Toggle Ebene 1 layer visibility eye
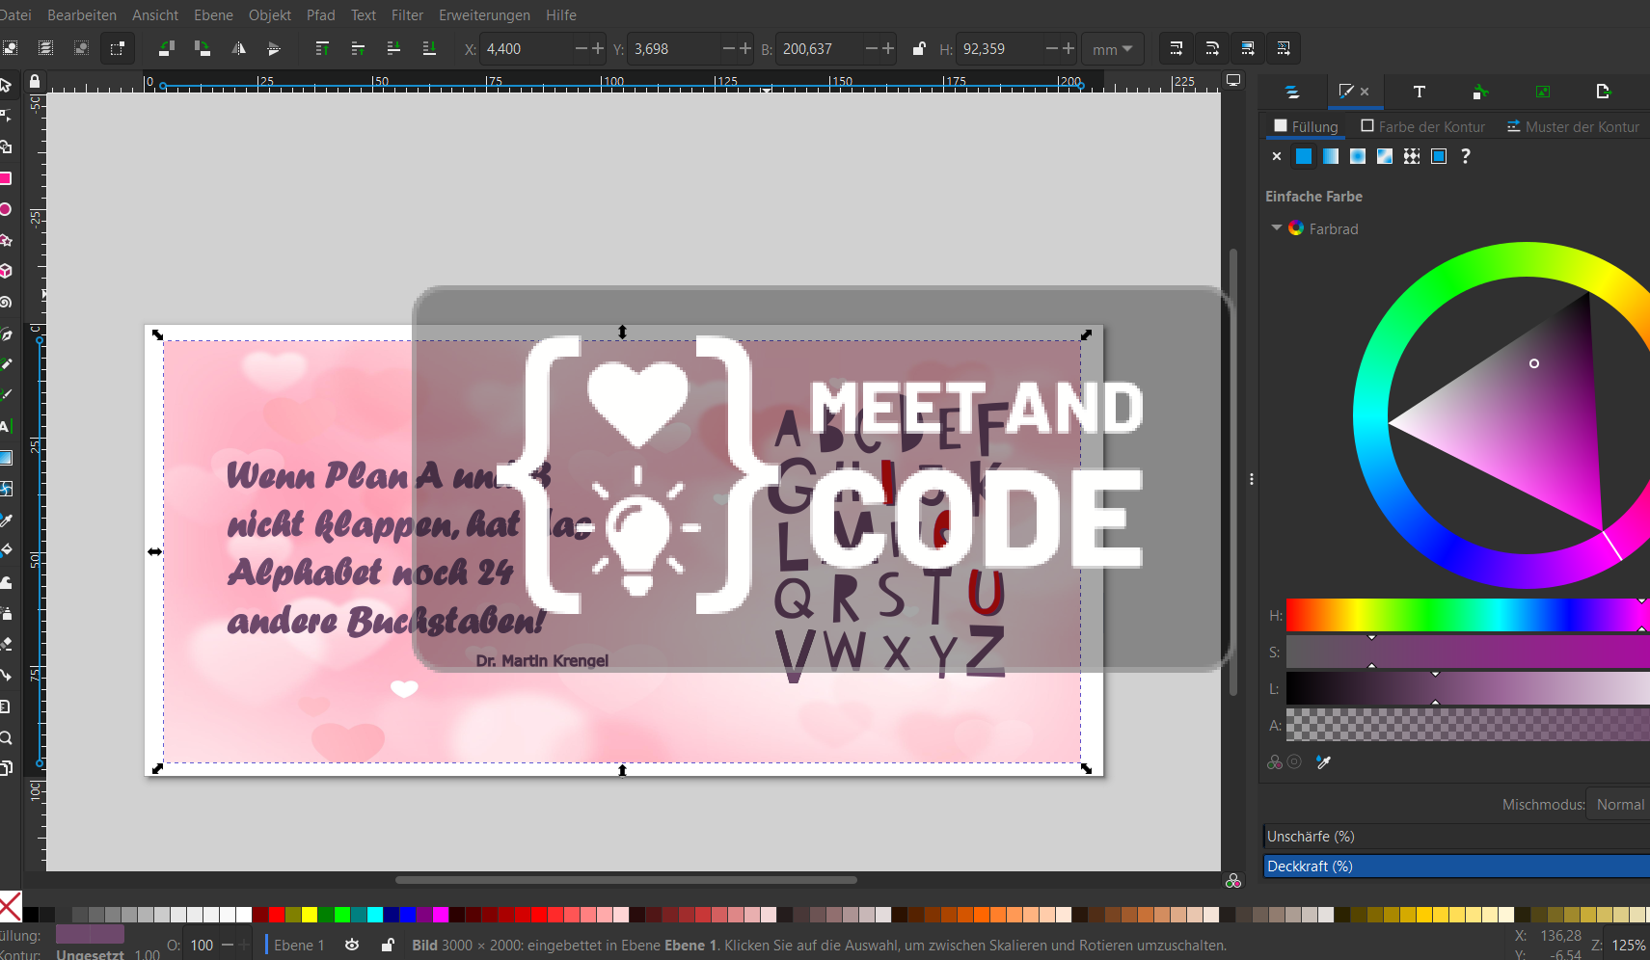This screenshot has width=1650, height=960. pos(352,945)
